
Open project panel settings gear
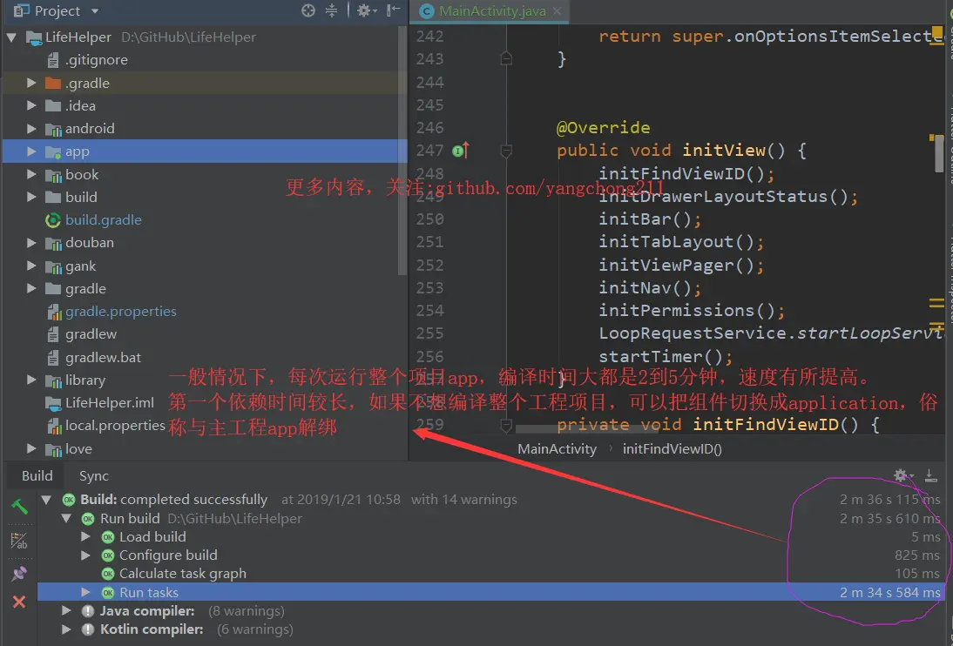366,10
